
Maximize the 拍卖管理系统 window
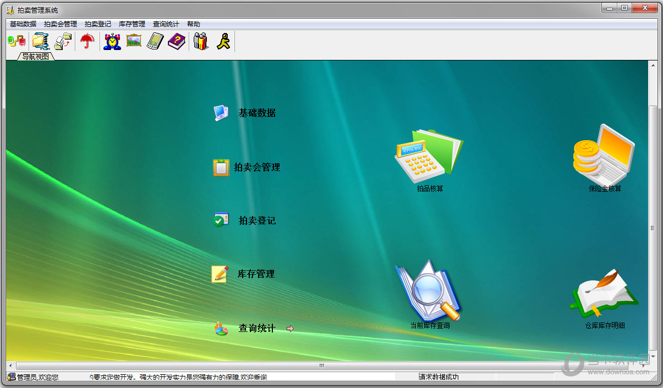[x=624, y=8]
